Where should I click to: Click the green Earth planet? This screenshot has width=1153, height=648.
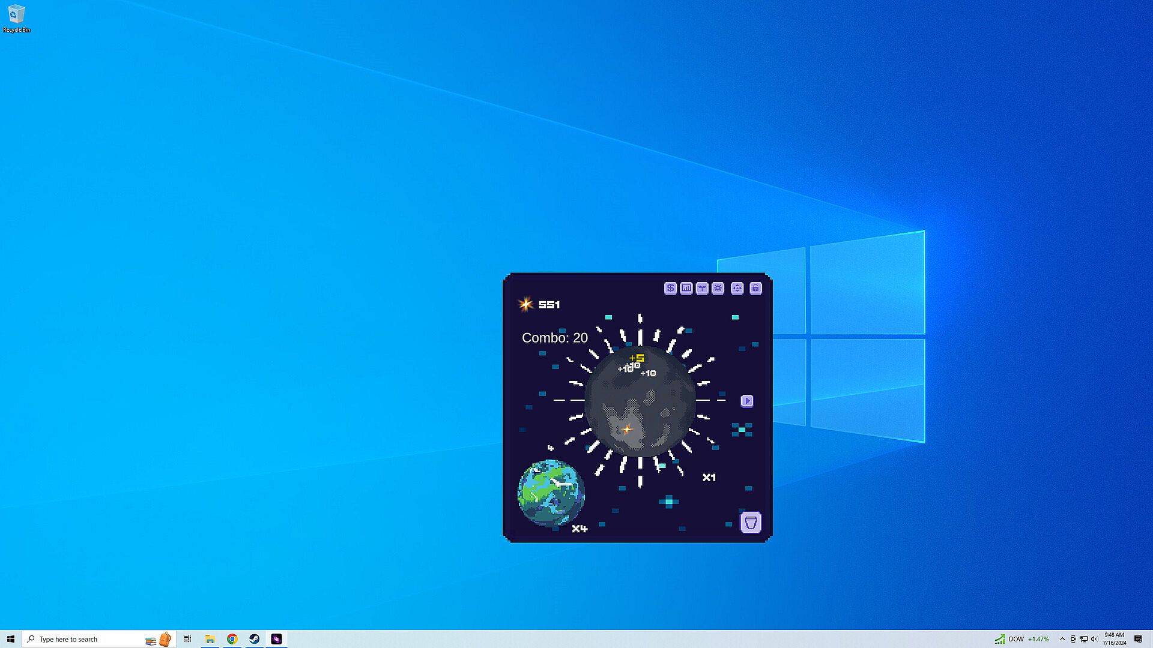click(551, 493)
